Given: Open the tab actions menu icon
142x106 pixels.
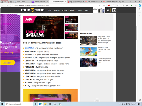Looking at the screenshot, I should [11, 2].
